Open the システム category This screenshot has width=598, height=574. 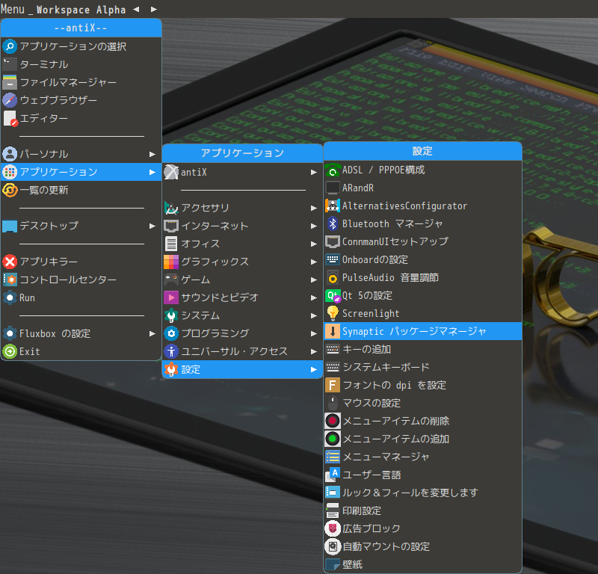point(242,315)
